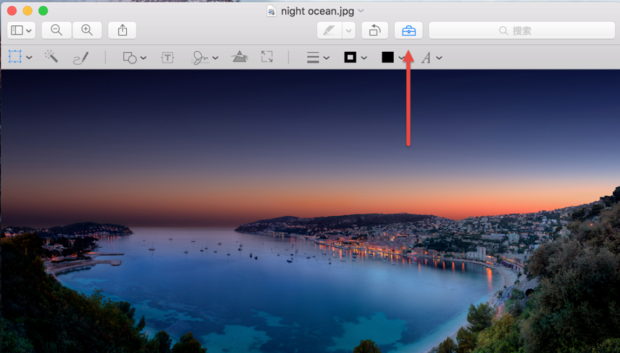Screen dimensions: 620x353
Task: Activate the Instant Alpha magic wand
Action: coord(52,57)
